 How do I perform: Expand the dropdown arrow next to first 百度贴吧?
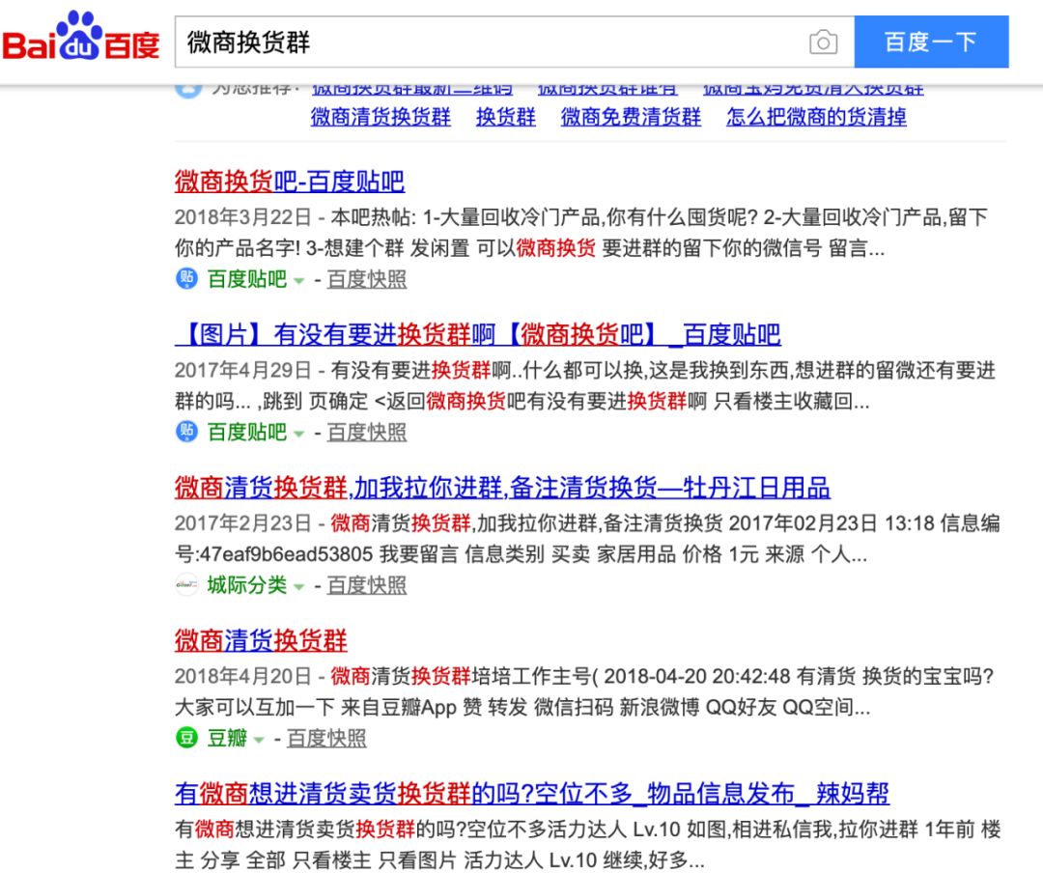point(301,280)
